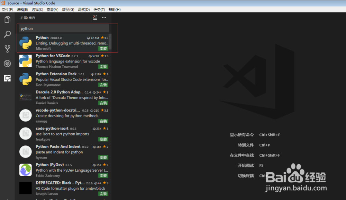Click the 扩展: 商店 panel heading
Image resolution: width=346 pixels, height=200 pixels.
(x=28, y=18)
